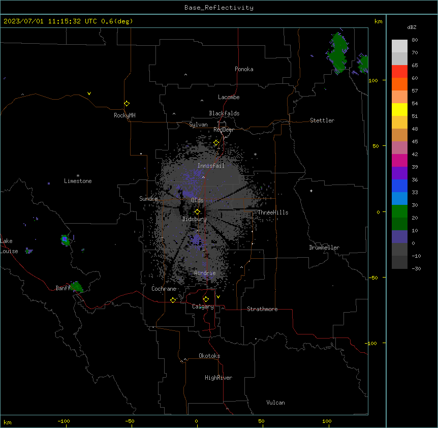Click the ThreeHills label
The width and height of the screenshot is (438, 428).
[273, 212]
